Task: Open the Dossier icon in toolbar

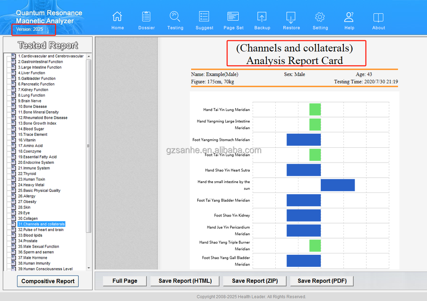Action: click(x=146, y=17)
